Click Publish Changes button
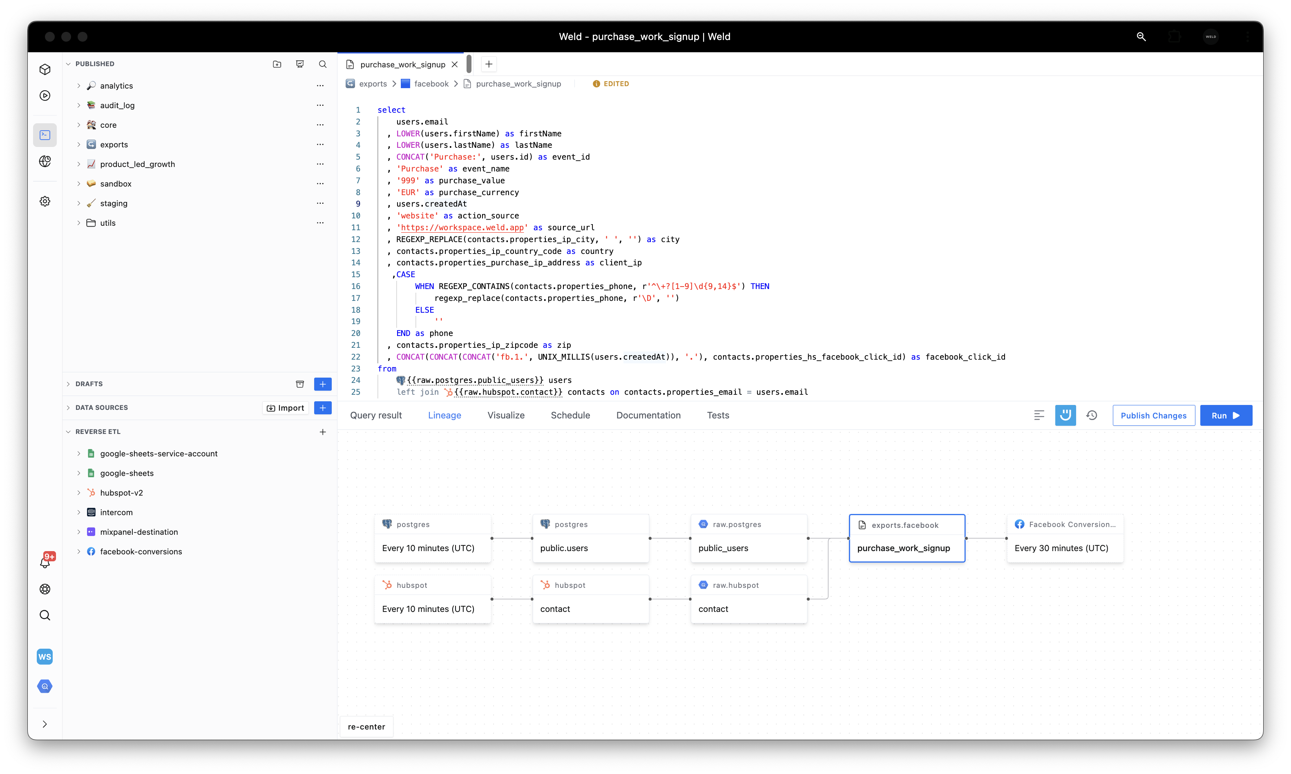This screenshot has height=774, width=1291. (x=1153, y=415)
